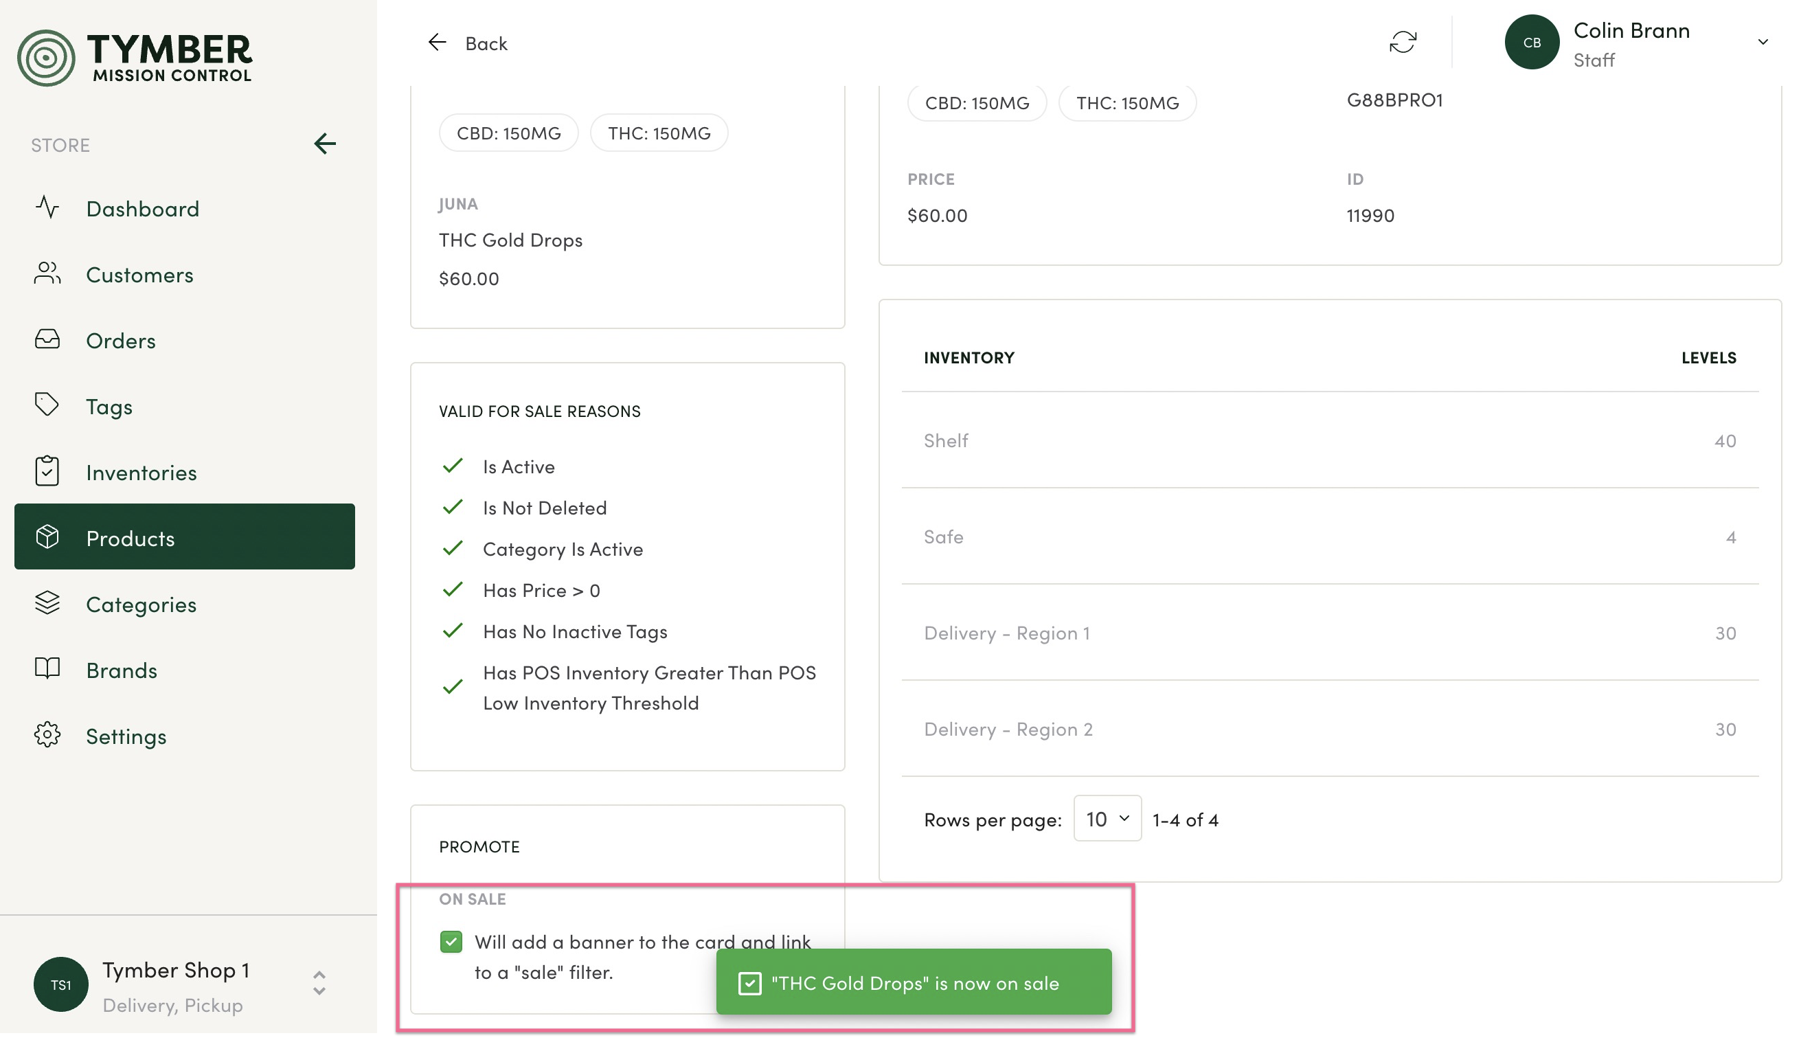Click the refresh sync icon

coord(1402,42)
